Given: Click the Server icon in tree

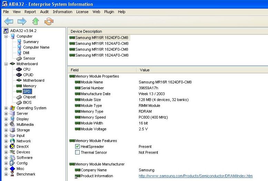Looking at the screenshot, I should [12, 113].
